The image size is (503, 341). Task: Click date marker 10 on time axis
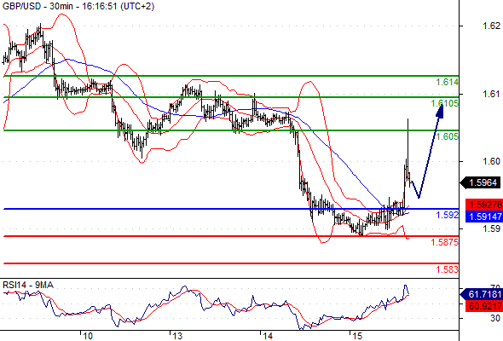[88, 336]
